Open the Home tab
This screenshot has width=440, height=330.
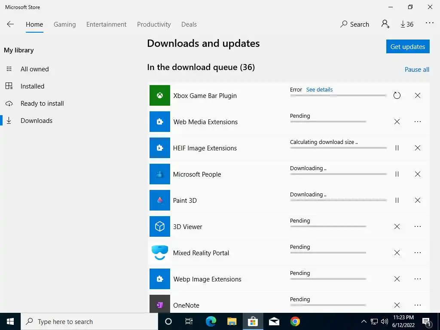[x=34, y=24]
